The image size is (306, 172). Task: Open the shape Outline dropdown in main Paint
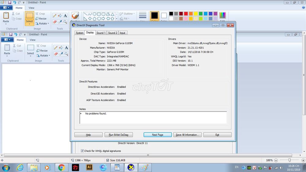click(127, 14)
